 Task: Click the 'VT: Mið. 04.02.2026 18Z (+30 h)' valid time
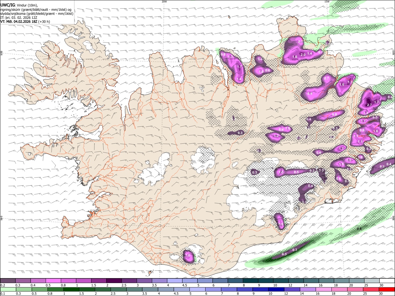25,22
